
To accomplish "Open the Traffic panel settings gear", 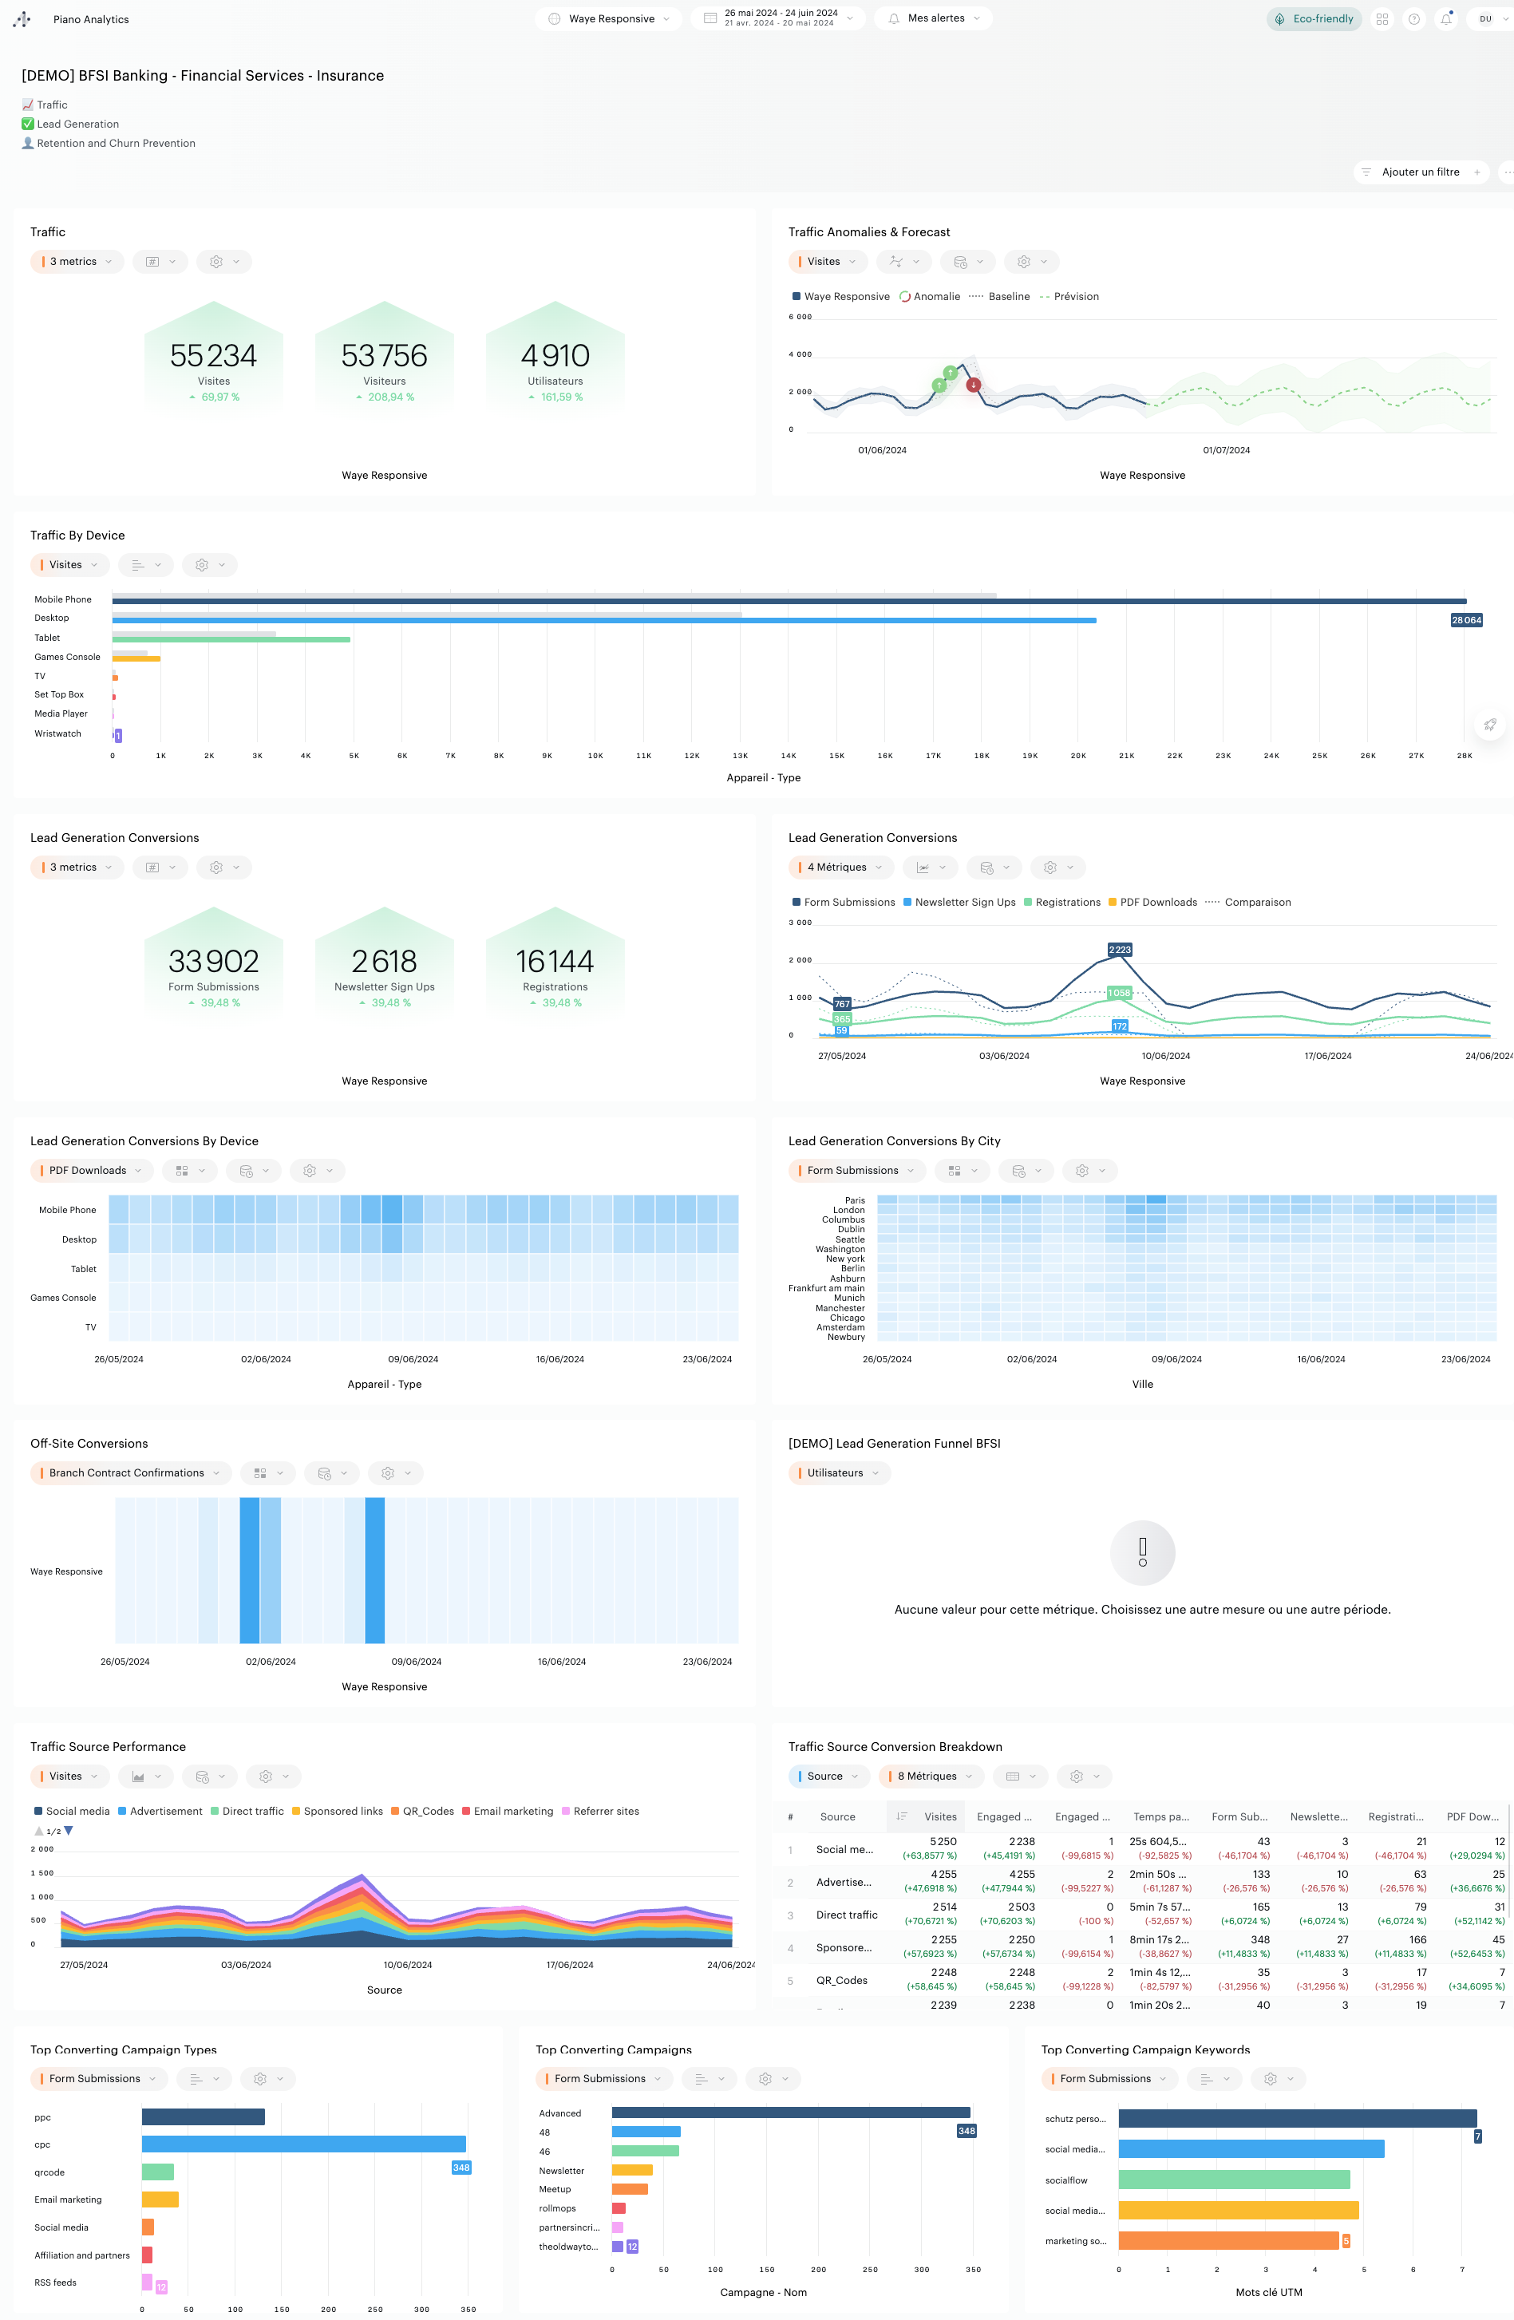I will [x=224, y=261].
